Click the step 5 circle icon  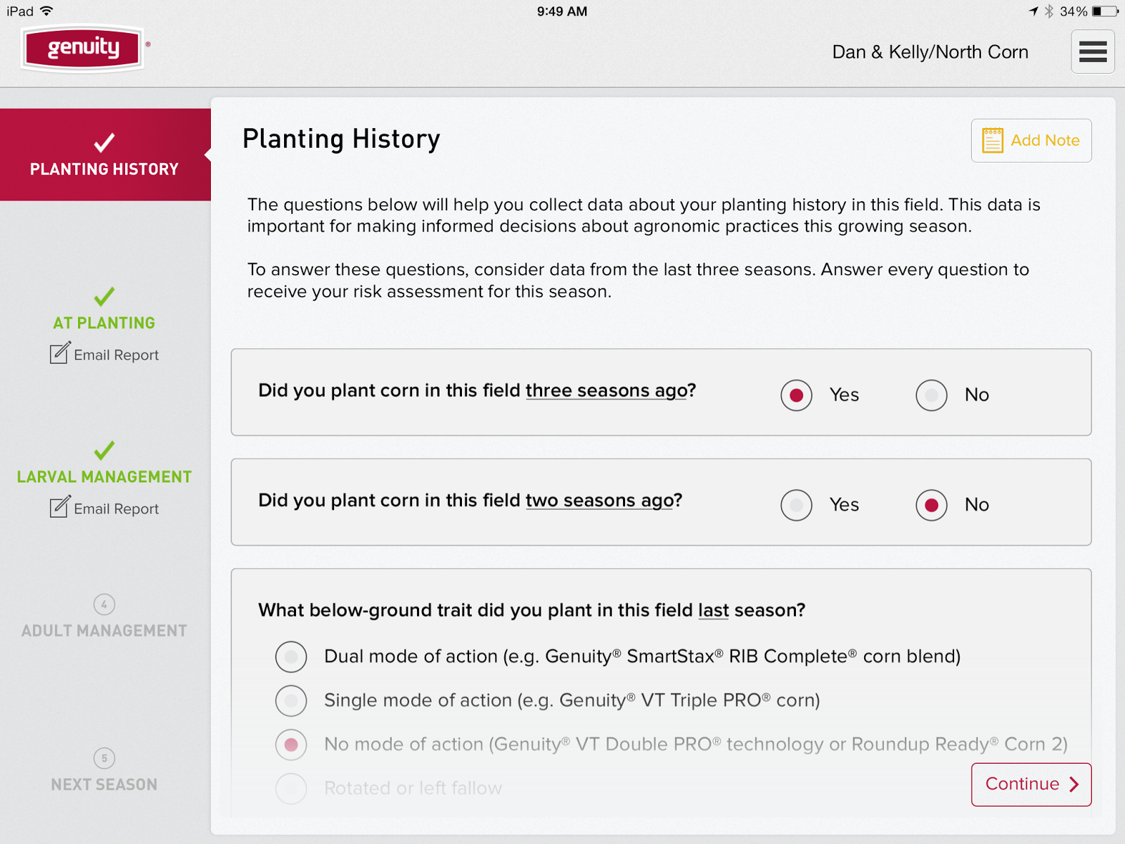[104, 758]
